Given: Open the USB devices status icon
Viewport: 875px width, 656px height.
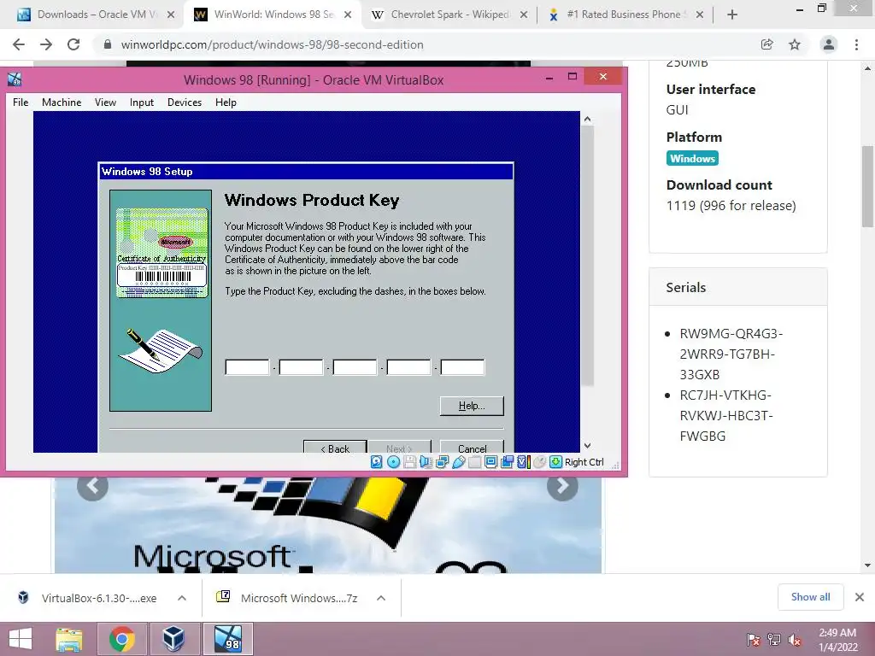Looking at the screenshot, I should click(x=458, y=462).
